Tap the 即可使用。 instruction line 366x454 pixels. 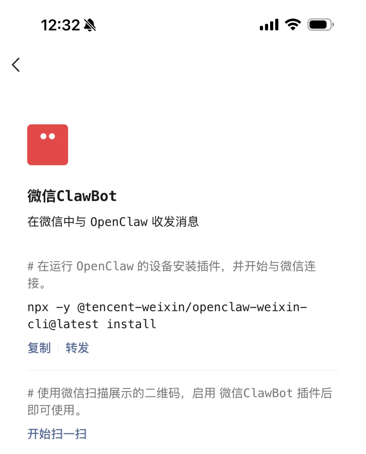[55, 410]
